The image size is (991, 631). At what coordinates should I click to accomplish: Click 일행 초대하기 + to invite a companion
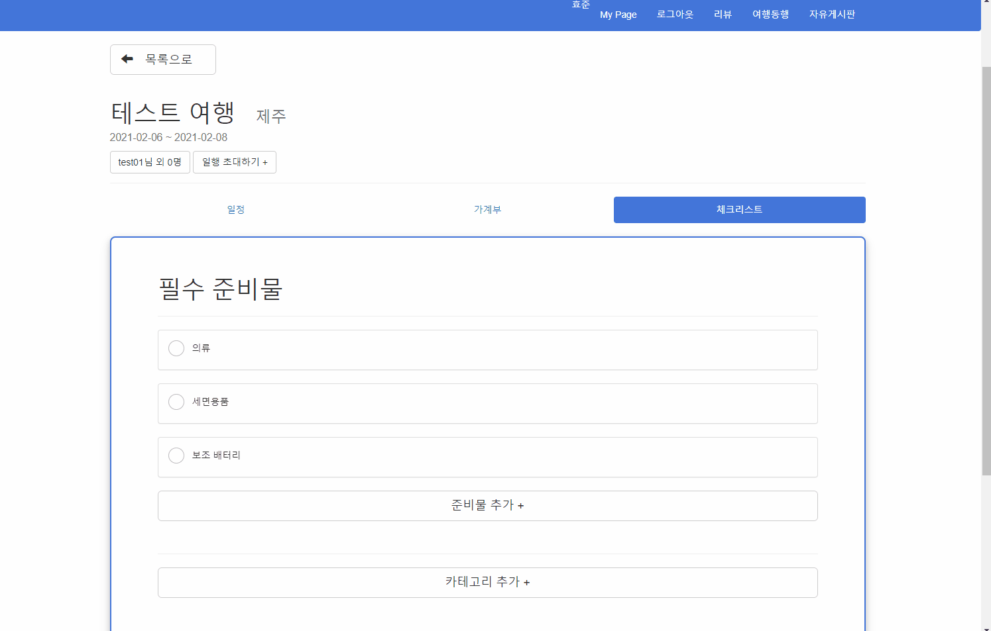[235, 162]
